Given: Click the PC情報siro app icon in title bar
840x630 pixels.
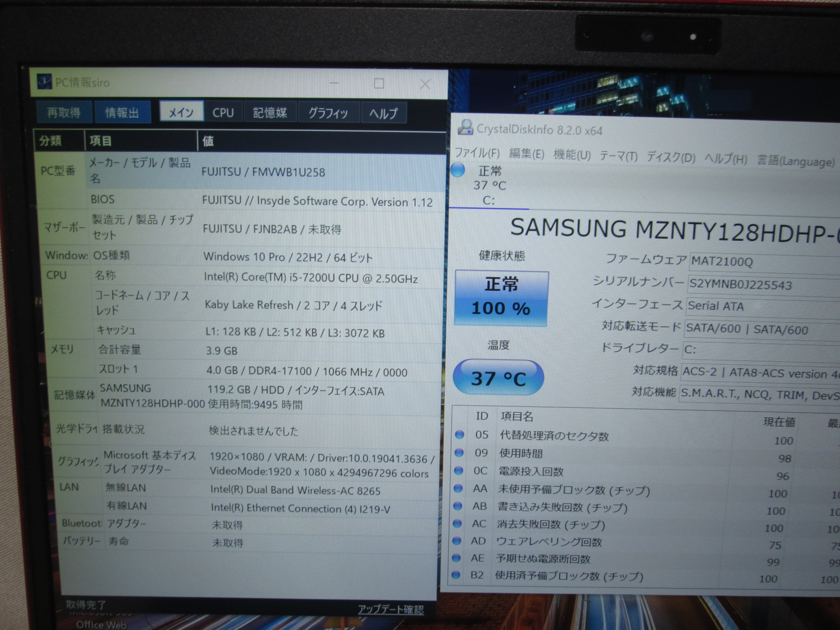Looking at the screenshot, I should click(x=44, y=82).
